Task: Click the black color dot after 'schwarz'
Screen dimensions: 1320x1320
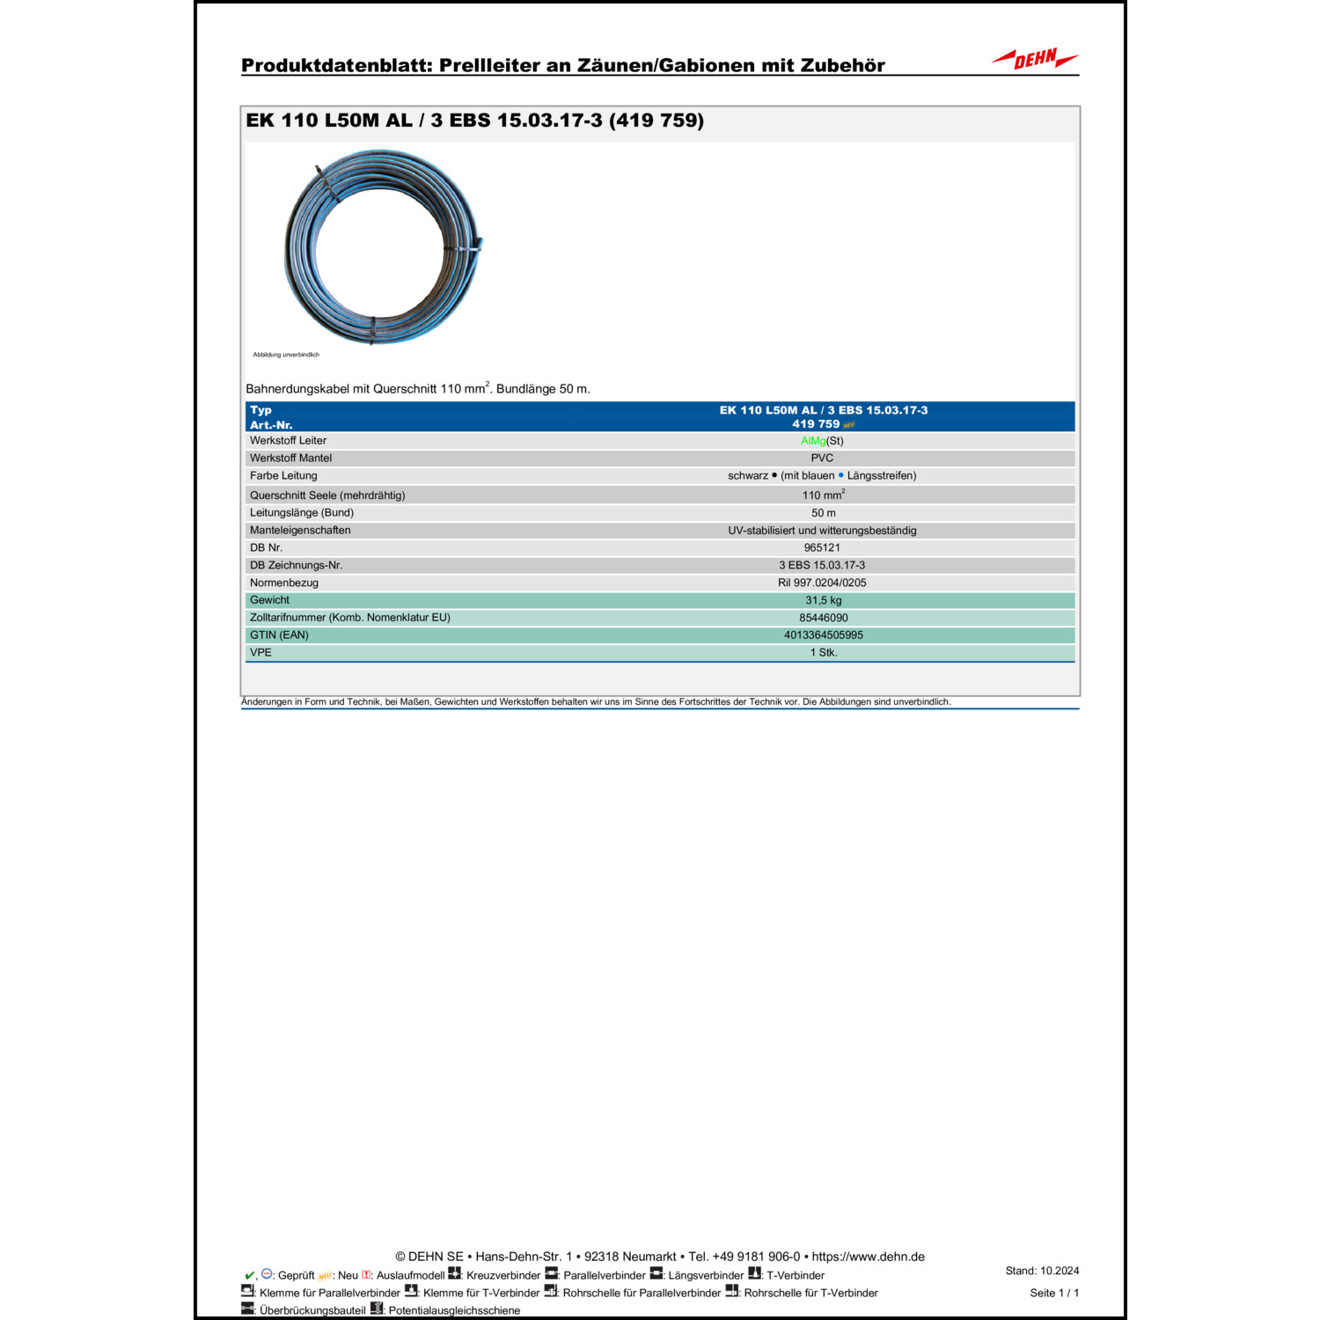Action: coord(774,475)
